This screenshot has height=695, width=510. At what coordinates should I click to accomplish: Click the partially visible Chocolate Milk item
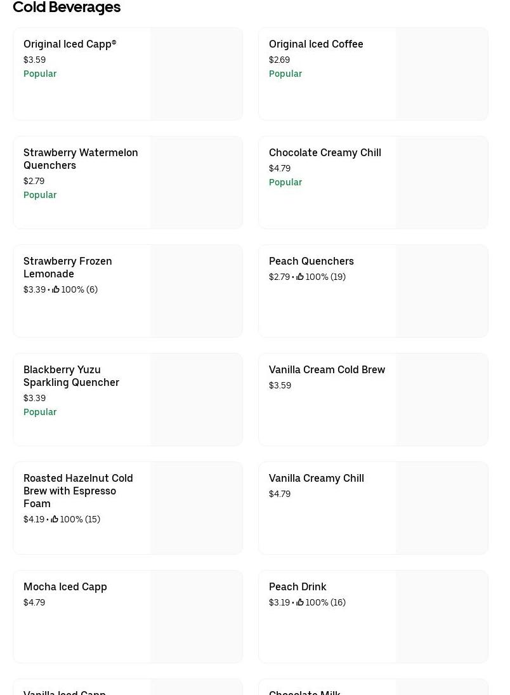click(305, 691)
